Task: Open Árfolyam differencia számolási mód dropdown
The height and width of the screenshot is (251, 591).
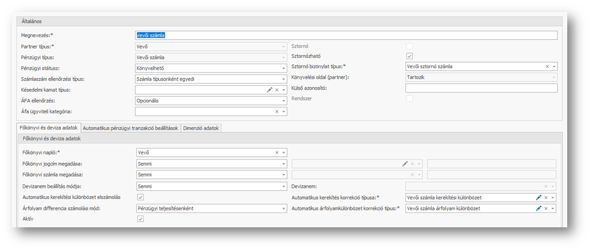Action: [x=284, y=208]
